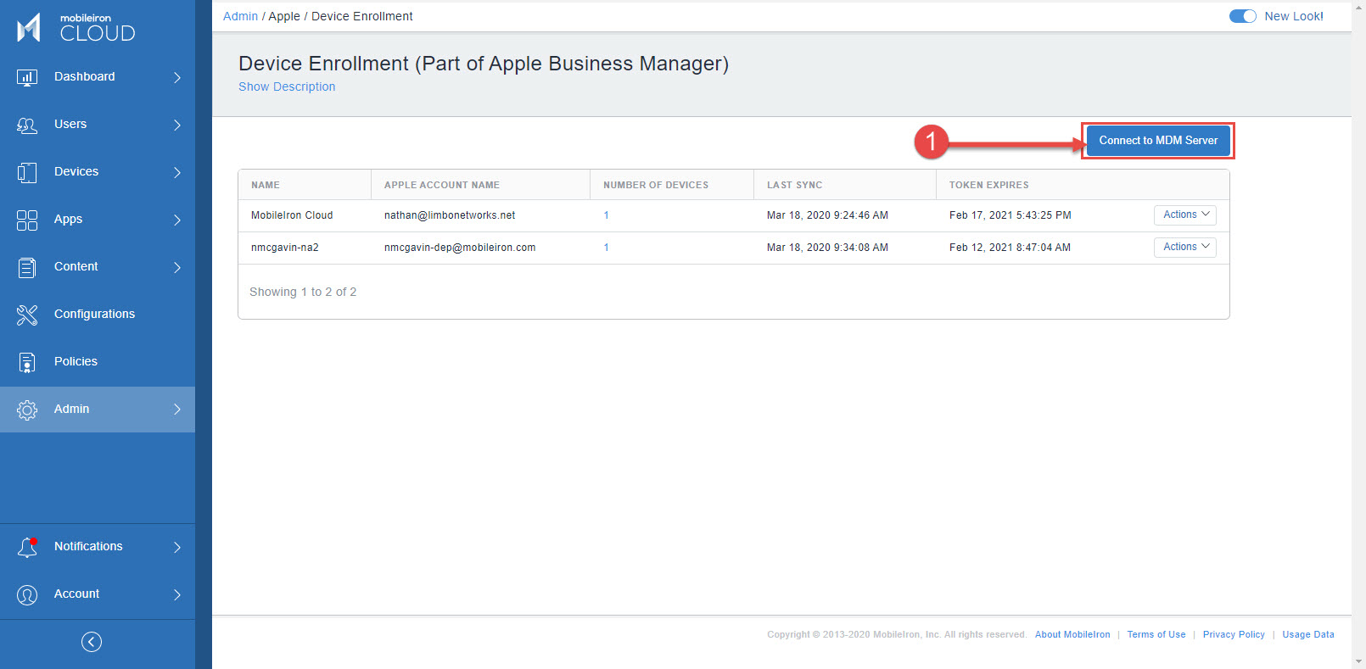1366x669 pixels.
Task: Open the Privacy Policy footer link
Action: (1234, 634)
